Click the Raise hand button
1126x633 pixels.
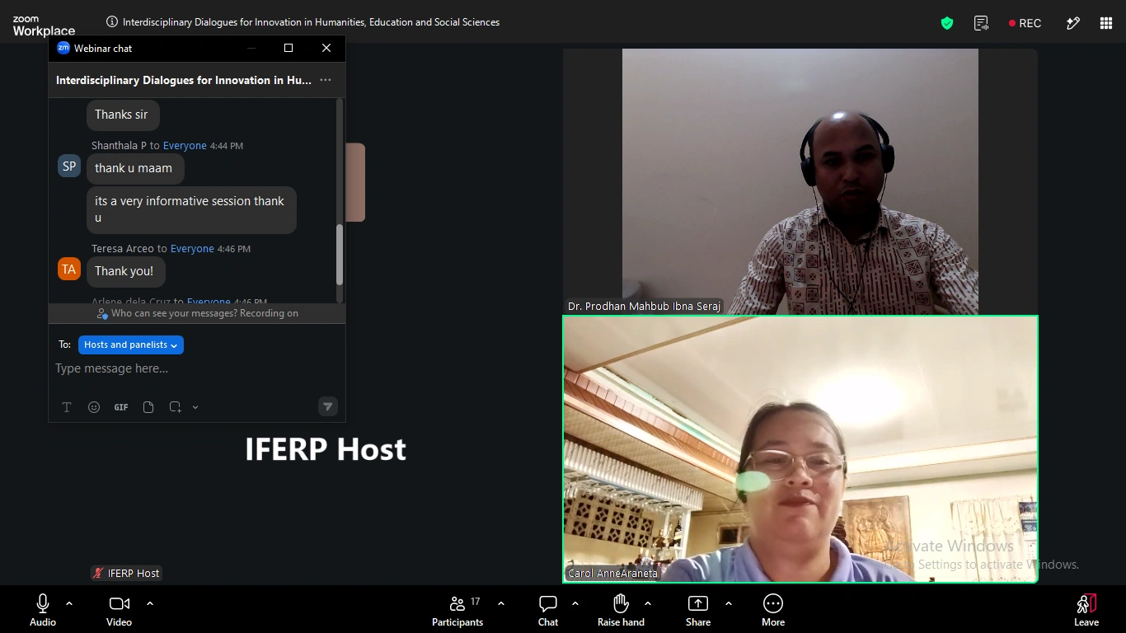(622, 611)
